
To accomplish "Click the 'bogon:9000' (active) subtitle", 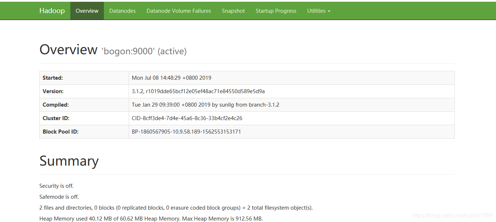I will point(144,51).
